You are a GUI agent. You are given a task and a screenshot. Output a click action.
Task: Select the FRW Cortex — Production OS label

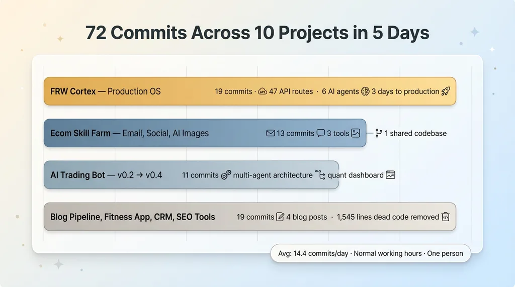(x=106, y=91)
